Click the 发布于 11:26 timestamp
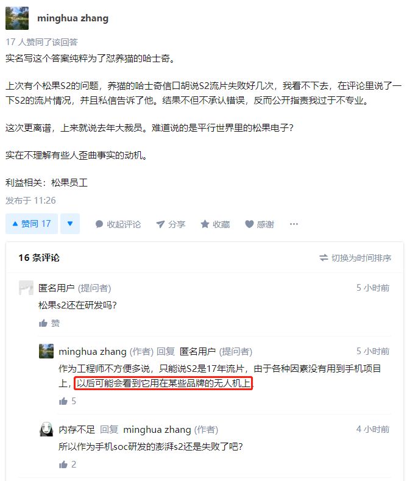The height and width of the screenshot is (481, 407). pyautogui.click(x=30, y=201)
